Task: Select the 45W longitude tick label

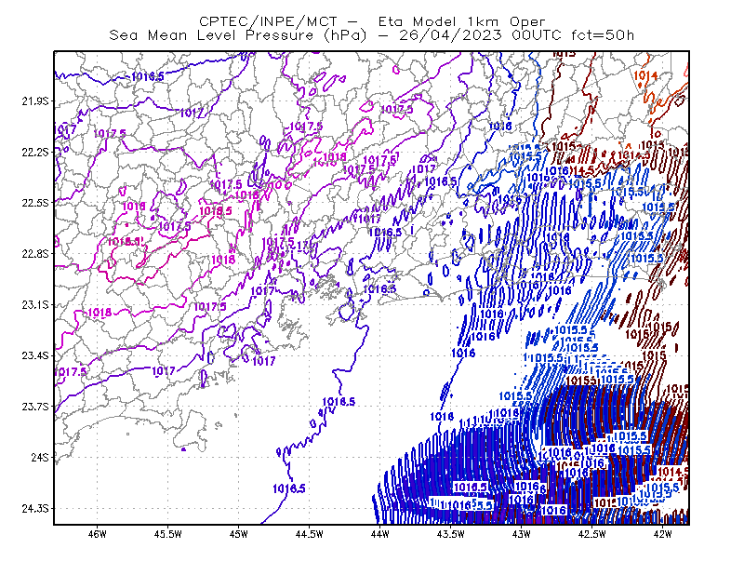Action: click(x=238, y=534)
